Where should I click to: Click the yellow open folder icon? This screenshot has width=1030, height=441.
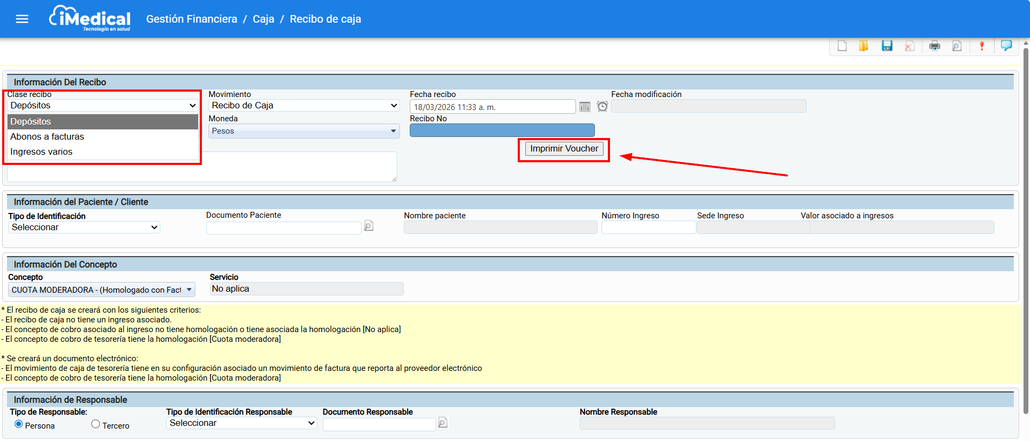tap(864, 46)
